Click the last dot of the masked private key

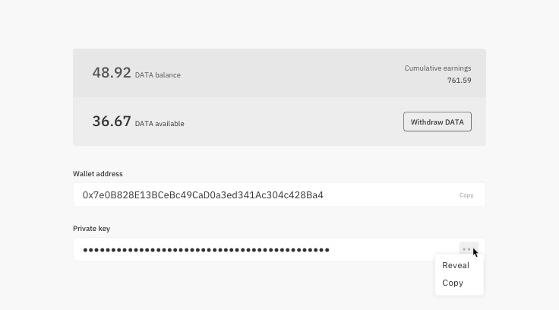click(x=327, y=249)
